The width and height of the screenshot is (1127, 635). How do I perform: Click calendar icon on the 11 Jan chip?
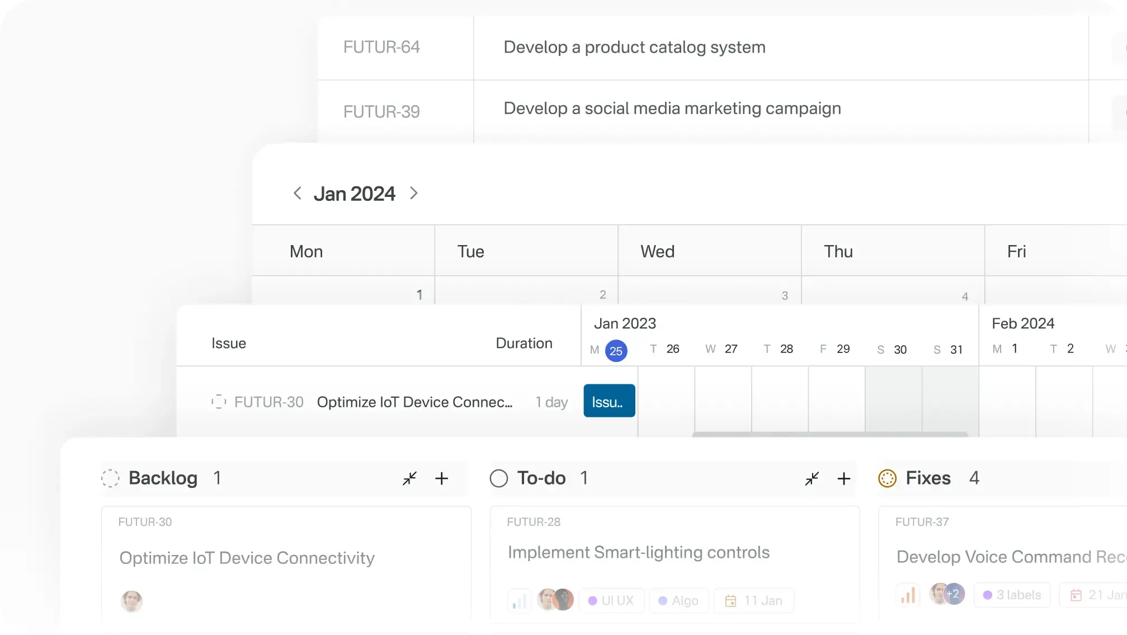[x=731, y=600]
